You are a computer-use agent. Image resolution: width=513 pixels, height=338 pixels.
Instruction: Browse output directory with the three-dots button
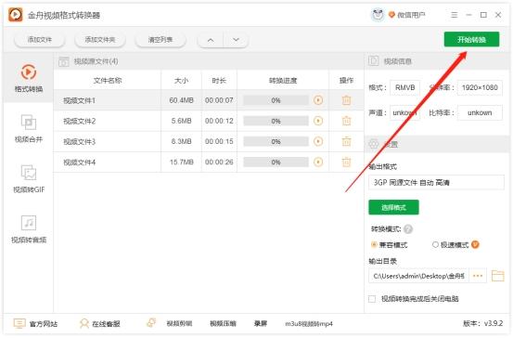(478, 276)
